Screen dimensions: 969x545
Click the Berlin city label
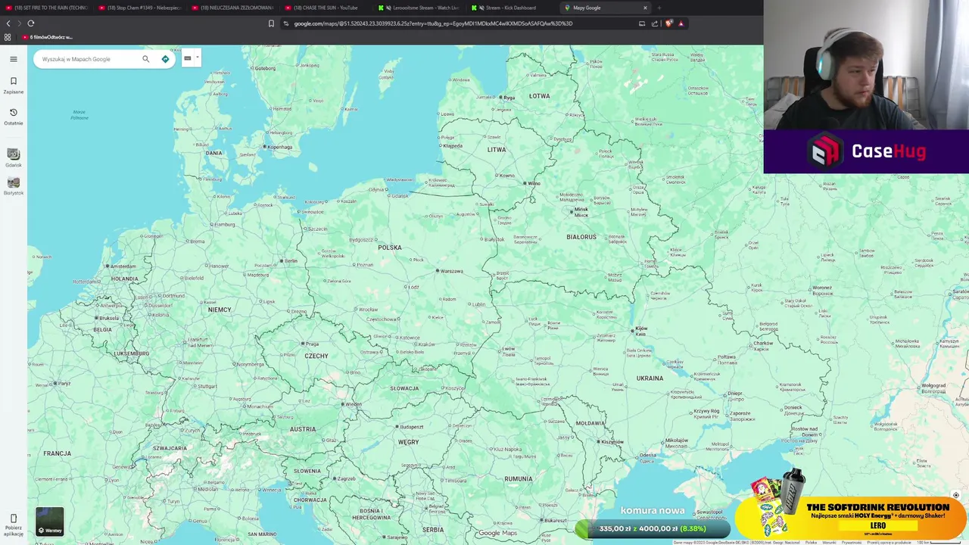tap(291, 260)
